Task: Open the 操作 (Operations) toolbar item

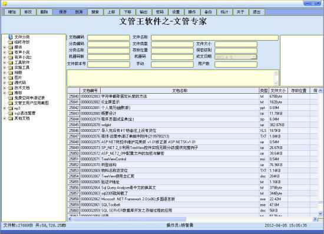Action: [192, 12]
